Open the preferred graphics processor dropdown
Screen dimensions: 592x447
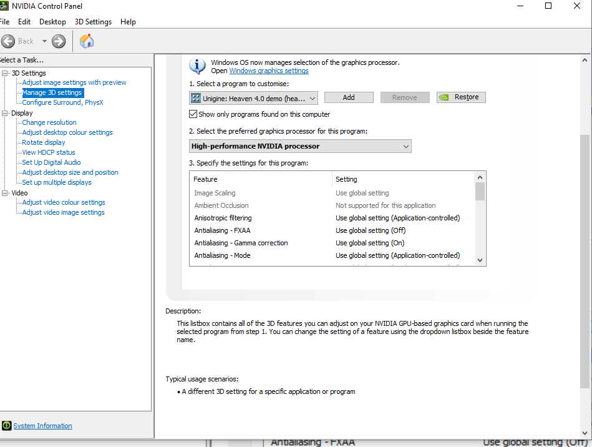coord(300,146)
